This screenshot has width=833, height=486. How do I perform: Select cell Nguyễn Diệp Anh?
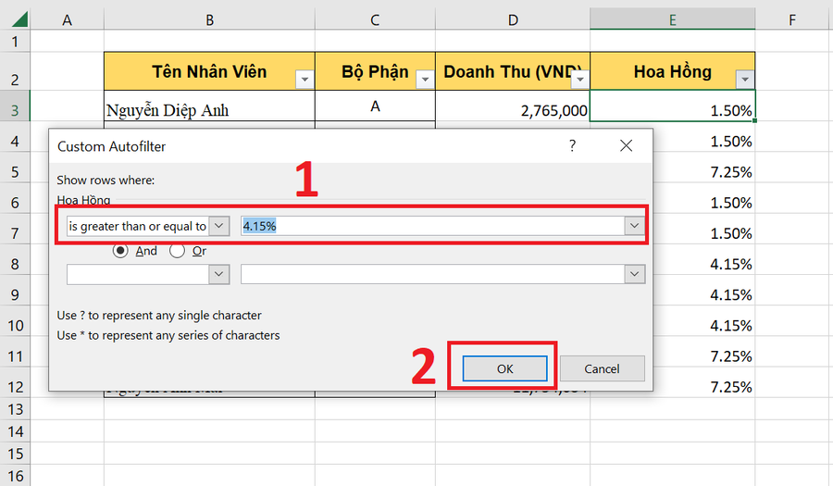pos(209,106)
